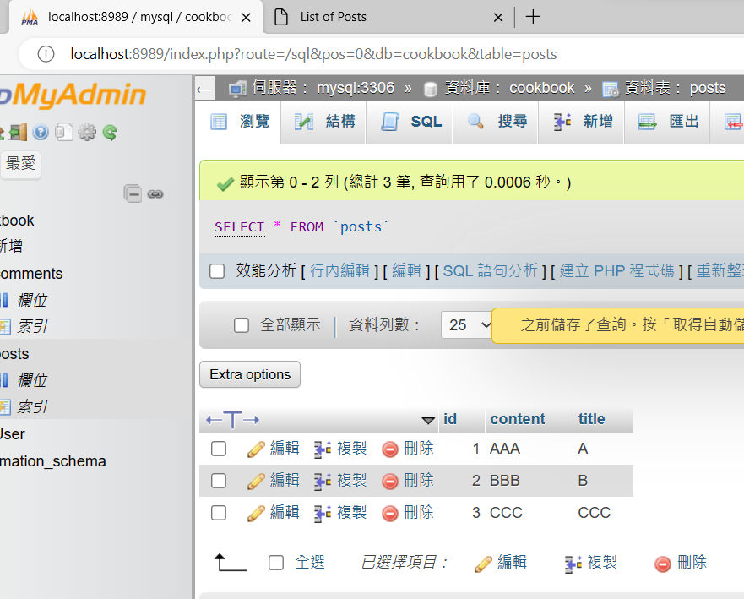Sort by the title column header
The width and height of the screenshot is (744, 599).
click(591, 419)
